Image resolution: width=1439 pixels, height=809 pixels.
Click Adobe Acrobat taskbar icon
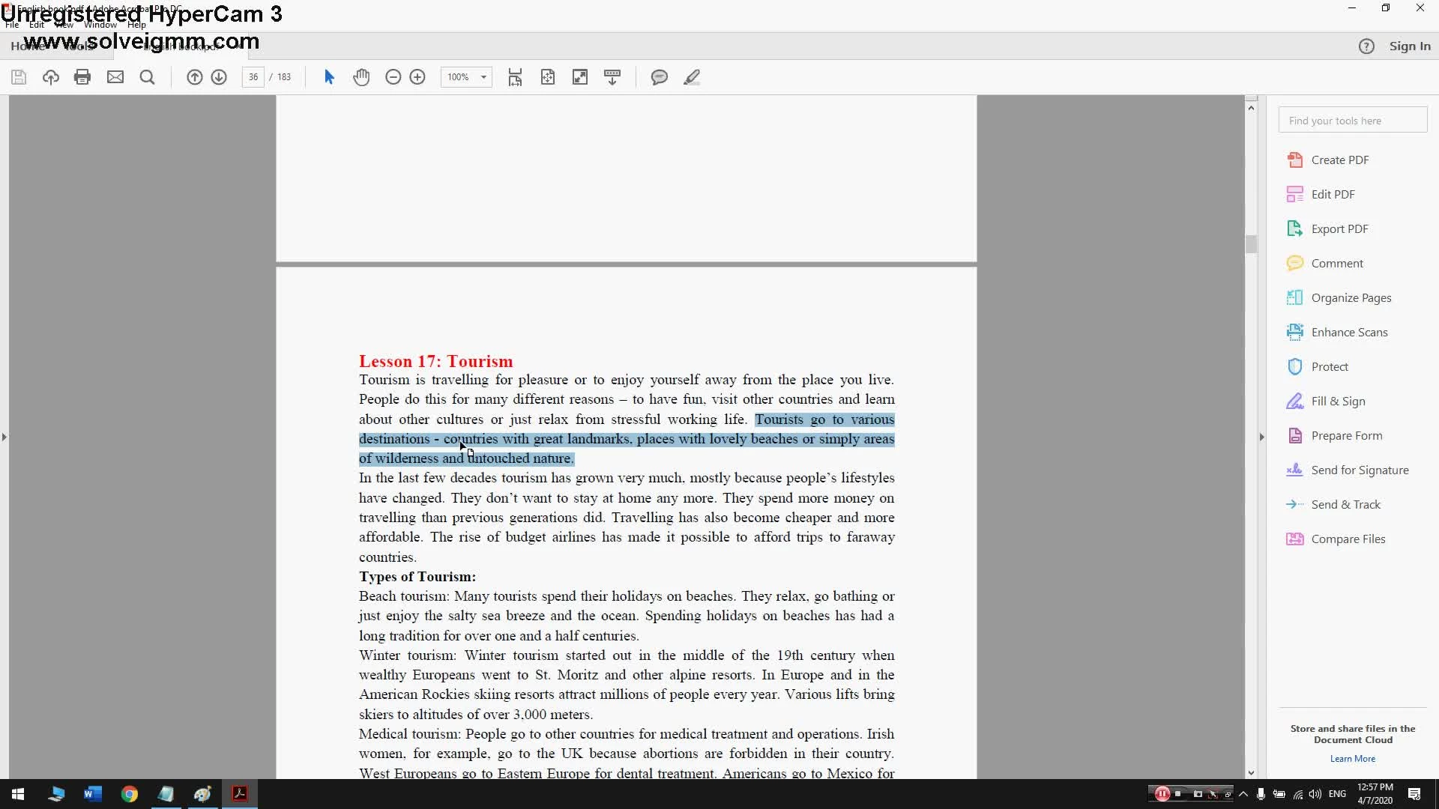point(240,794)
